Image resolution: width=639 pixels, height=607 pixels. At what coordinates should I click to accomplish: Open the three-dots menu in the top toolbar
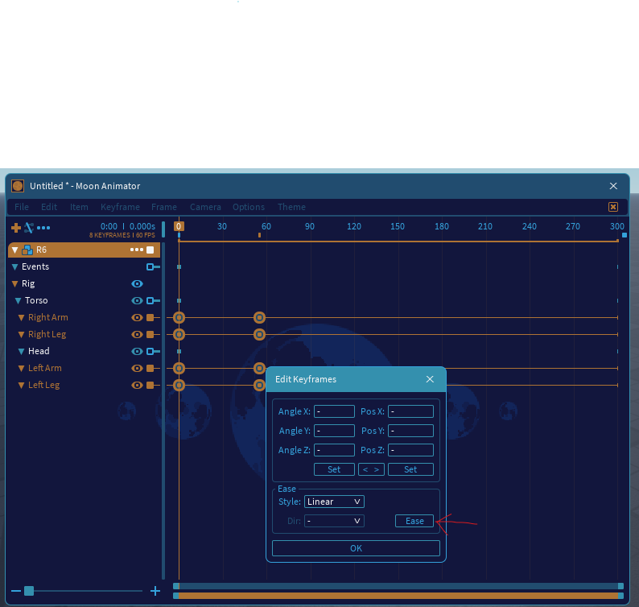click(43, 228)
